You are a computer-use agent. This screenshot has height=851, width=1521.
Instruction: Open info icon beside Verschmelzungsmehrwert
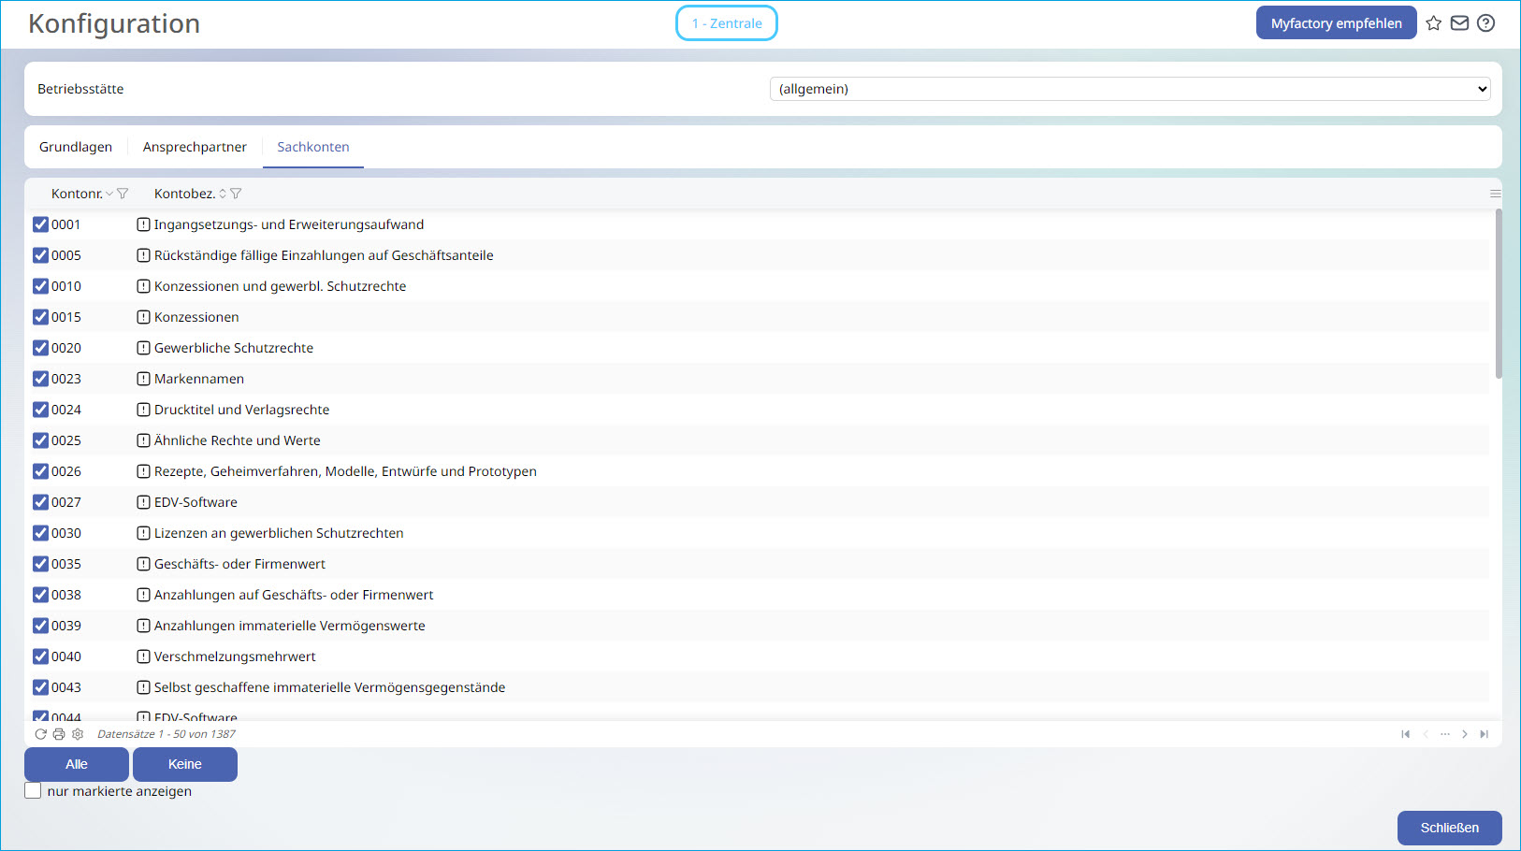(143, 656)
